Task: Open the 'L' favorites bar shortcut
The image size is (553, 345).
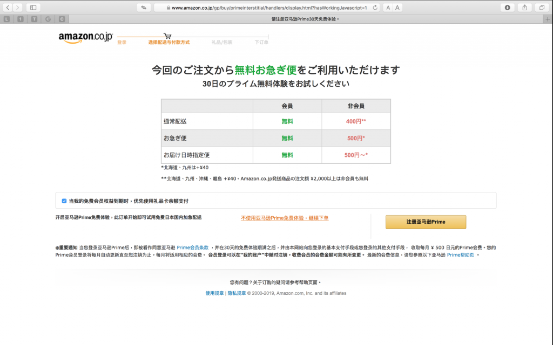Action: (6, 19)
